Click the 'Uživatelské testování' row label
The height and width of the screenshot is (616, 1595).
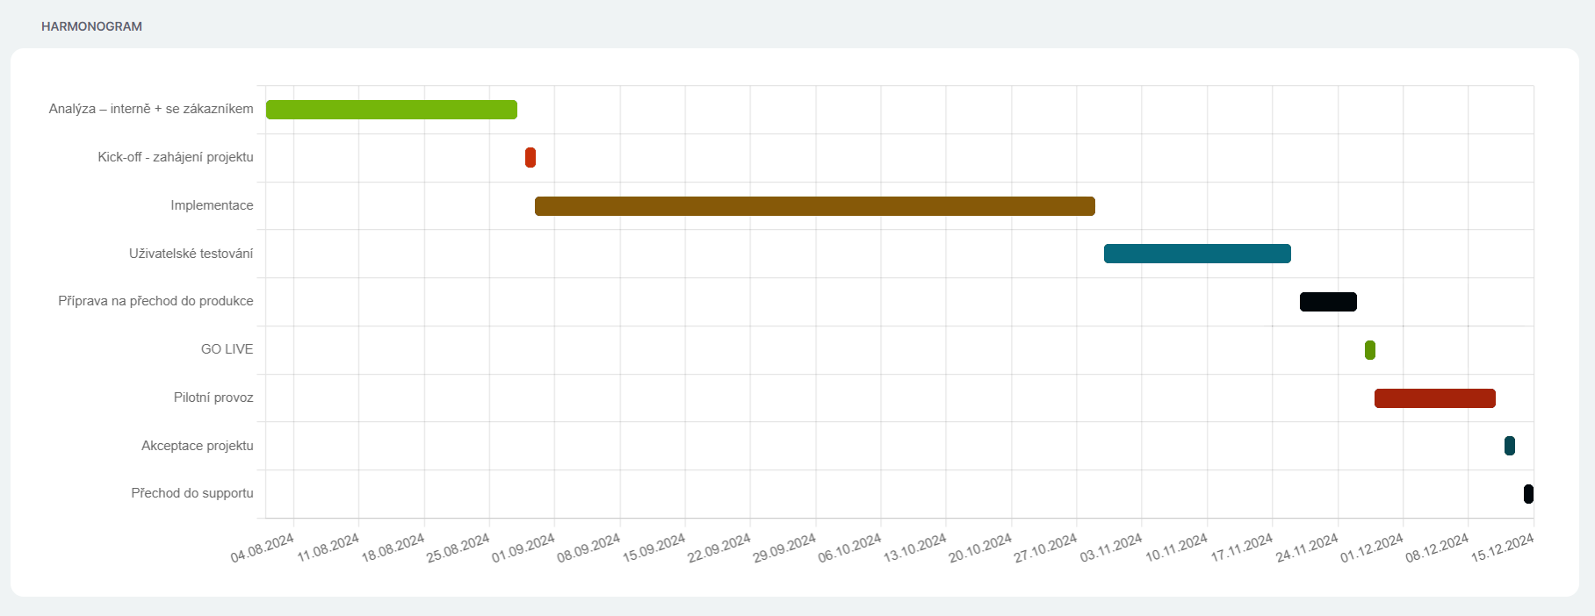tap(191, 254)
